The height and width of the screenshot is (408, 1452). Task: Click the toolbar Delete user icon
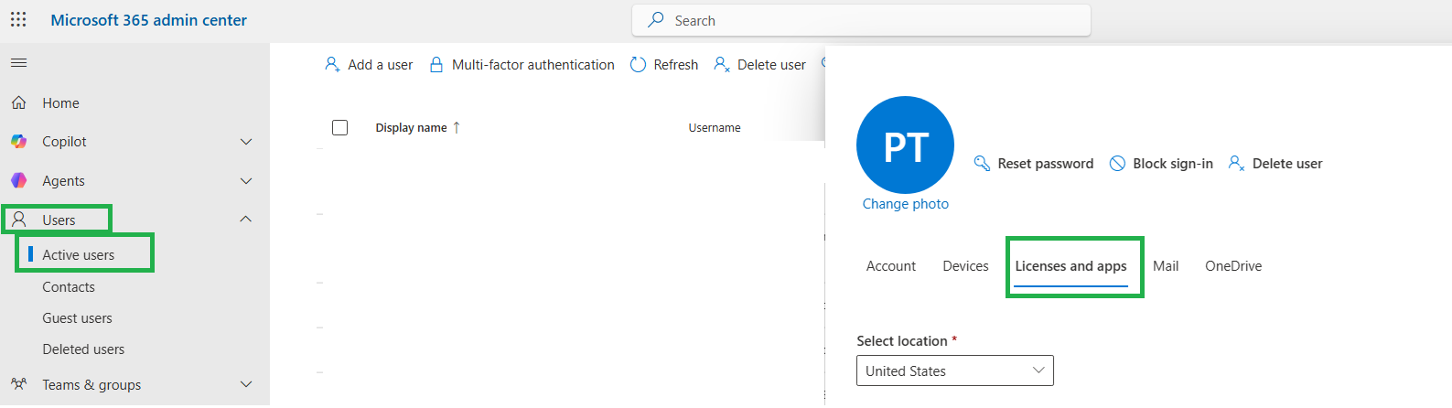(721, 64)
